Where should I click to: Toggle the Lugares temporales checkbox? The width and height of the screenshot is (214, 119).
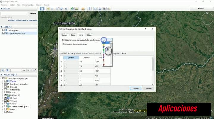(4, 33)
